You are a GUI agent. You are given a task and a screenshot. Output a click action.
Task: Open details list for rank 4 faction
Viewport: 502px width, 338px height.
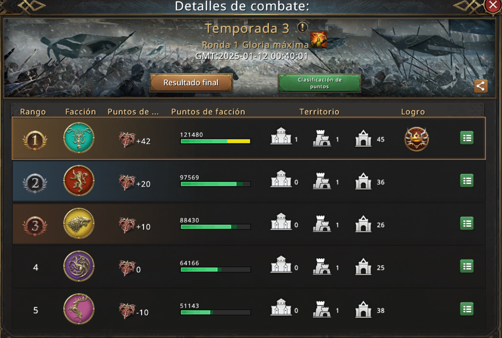coord(467,266)
